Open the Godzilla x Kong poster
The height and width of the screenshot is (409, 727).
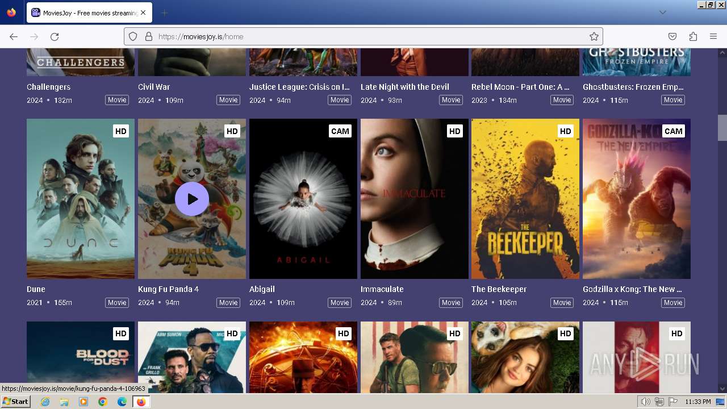pyautogui.click(x=637, y=199)
